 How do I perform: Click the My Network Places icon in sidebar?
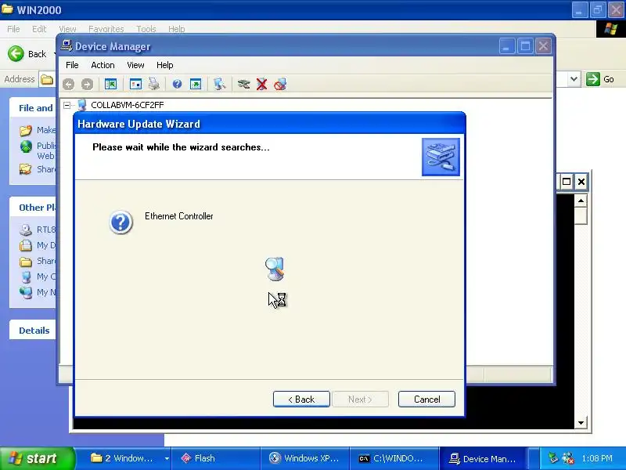click(x=26, y=292)
